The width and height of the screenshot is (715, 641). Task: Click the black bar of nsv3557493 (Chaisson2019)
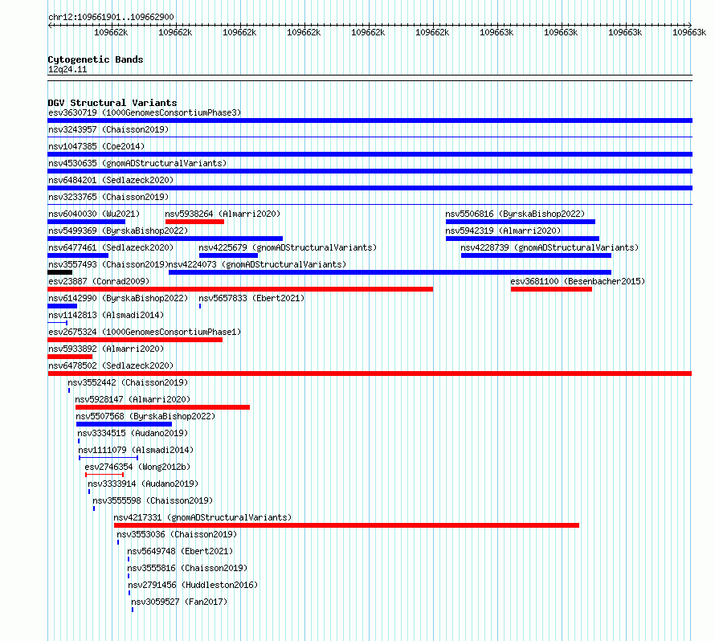pos(59,272)
